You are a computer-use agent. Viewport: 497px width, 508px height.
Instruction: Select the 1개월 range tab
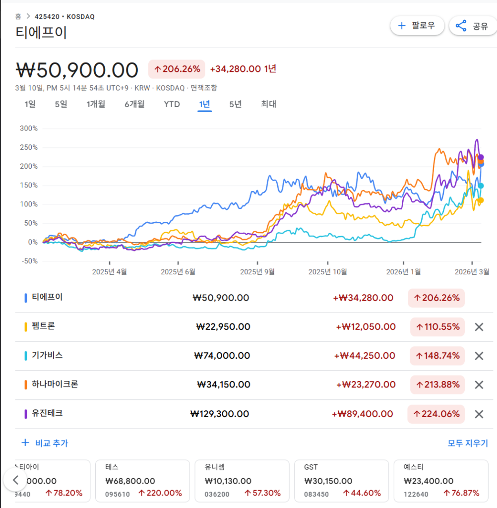(x=96, y=104)
